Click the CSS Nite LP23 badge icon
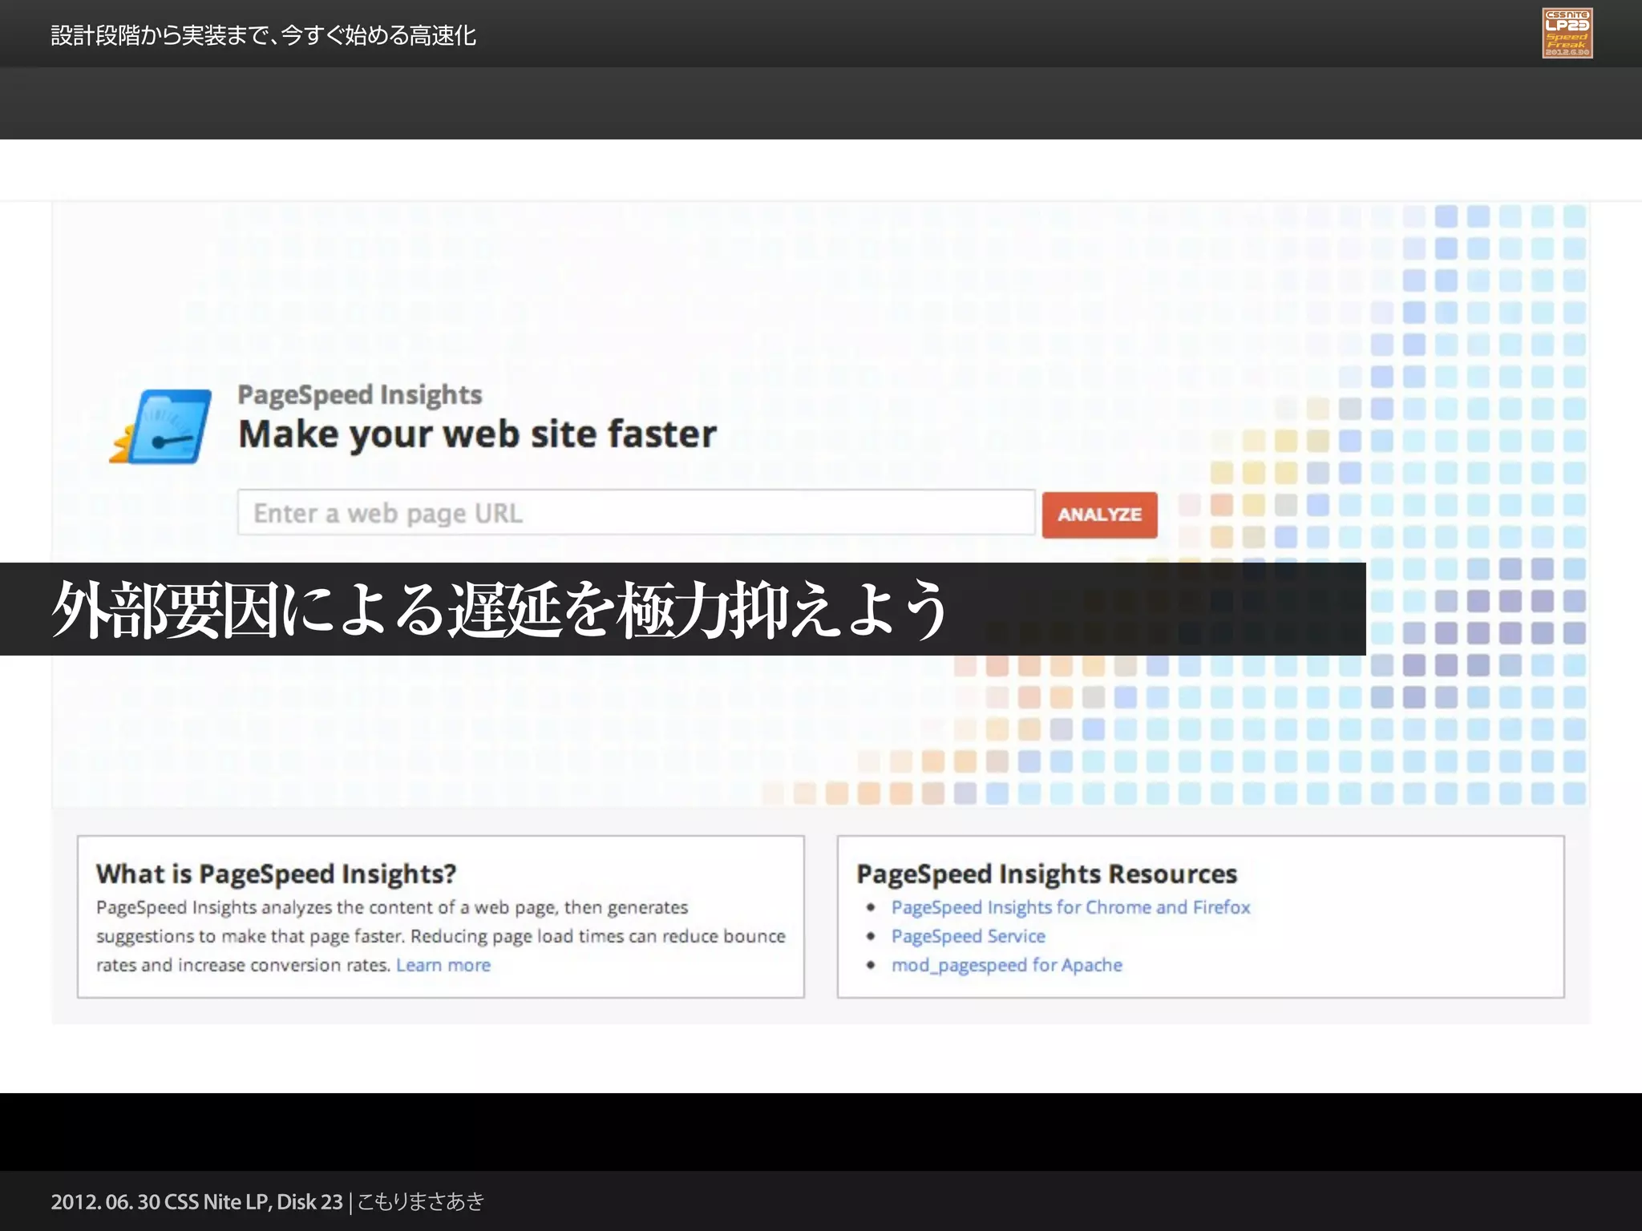Screen dimensions: 1642x1231 coord(1567,33)
